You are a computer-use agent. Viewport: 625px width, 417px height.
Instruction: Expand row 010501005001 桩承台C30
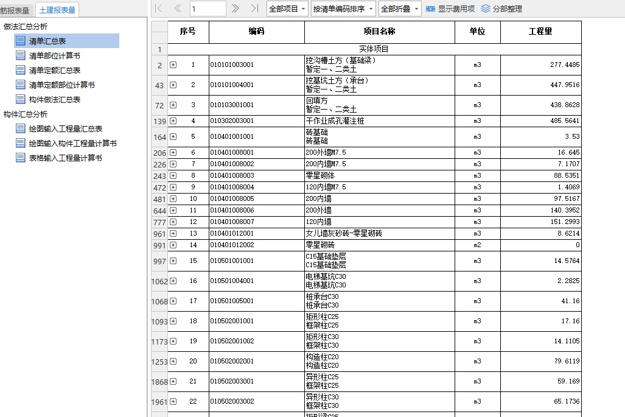pyautogui.click(x=173, y=301)
